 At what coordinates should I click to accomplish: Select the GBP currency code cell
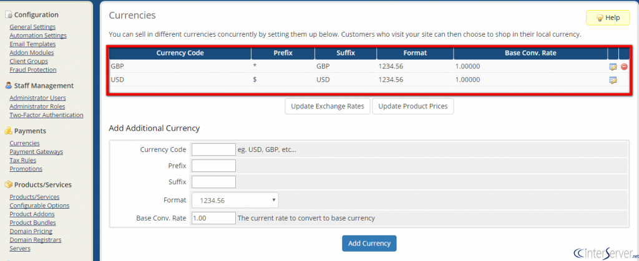tap(180, 66)
